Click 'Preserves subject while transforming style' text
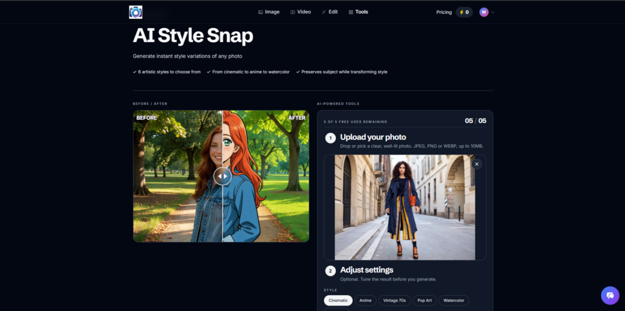 344,72
